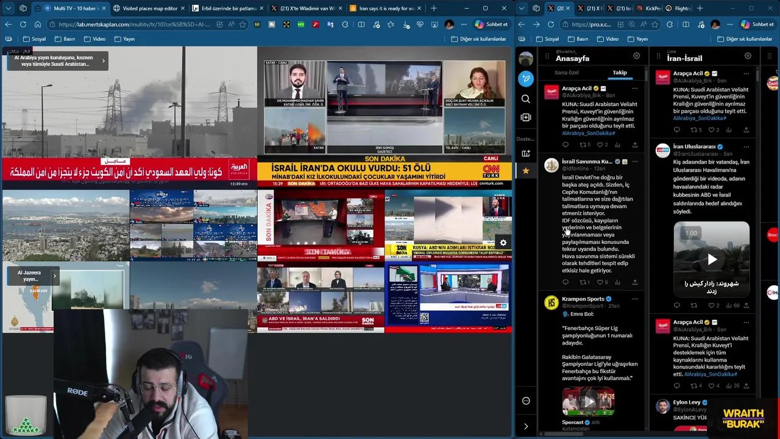Select Takip tab in Anasayfa column

(619, 73)
